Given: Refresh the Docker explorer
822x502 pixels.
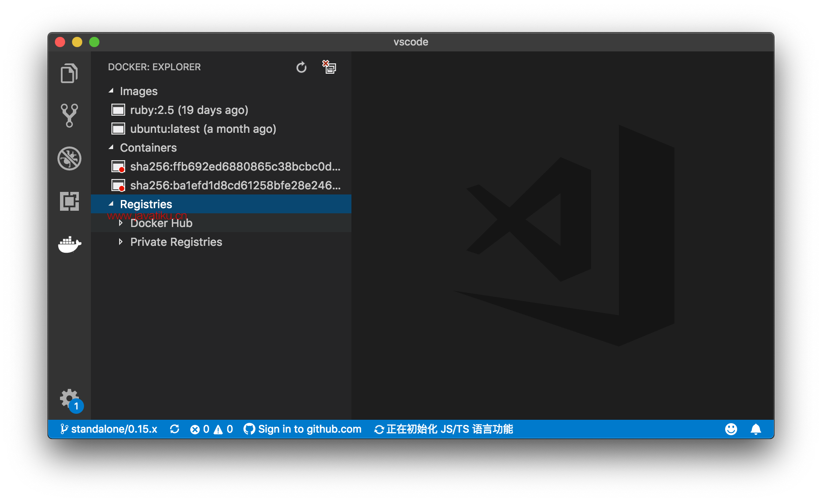Looking at the screenshot, I should 301,67.
